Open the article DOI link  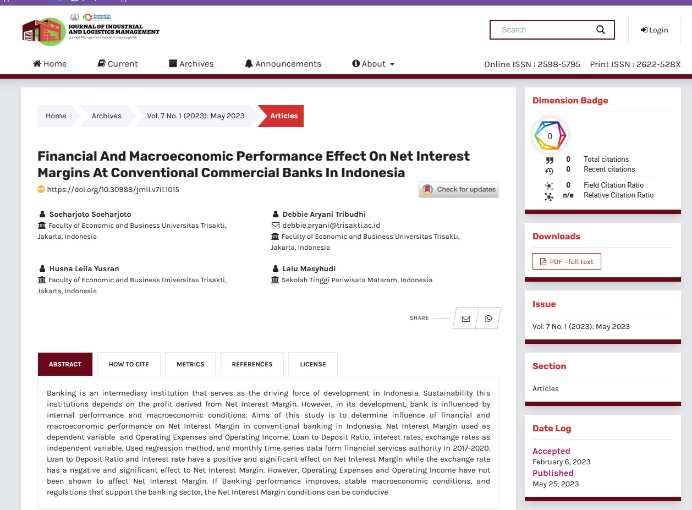point(113,190)
